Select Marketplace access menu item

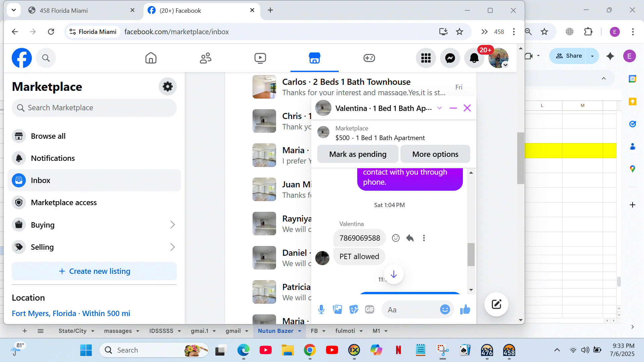click(64, 202)
